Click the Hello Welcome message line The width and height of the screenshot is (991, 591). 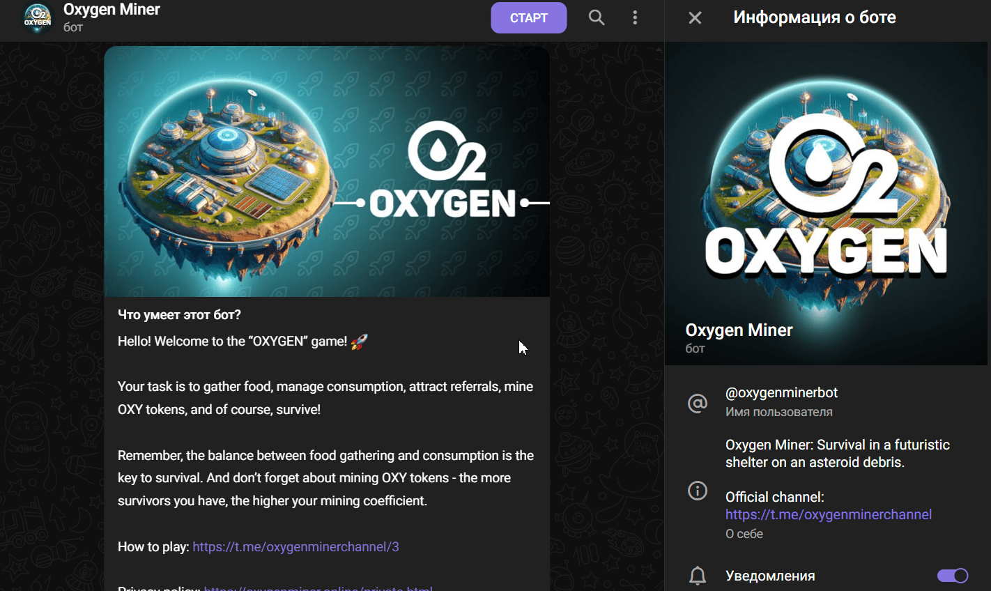243,341
